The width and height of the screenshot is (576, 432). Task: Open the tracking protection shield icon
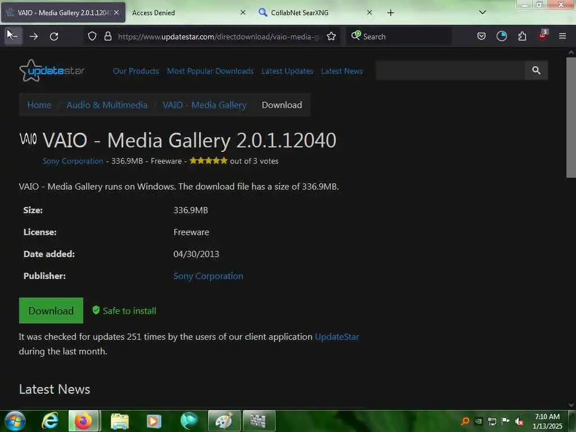(92, 36)
